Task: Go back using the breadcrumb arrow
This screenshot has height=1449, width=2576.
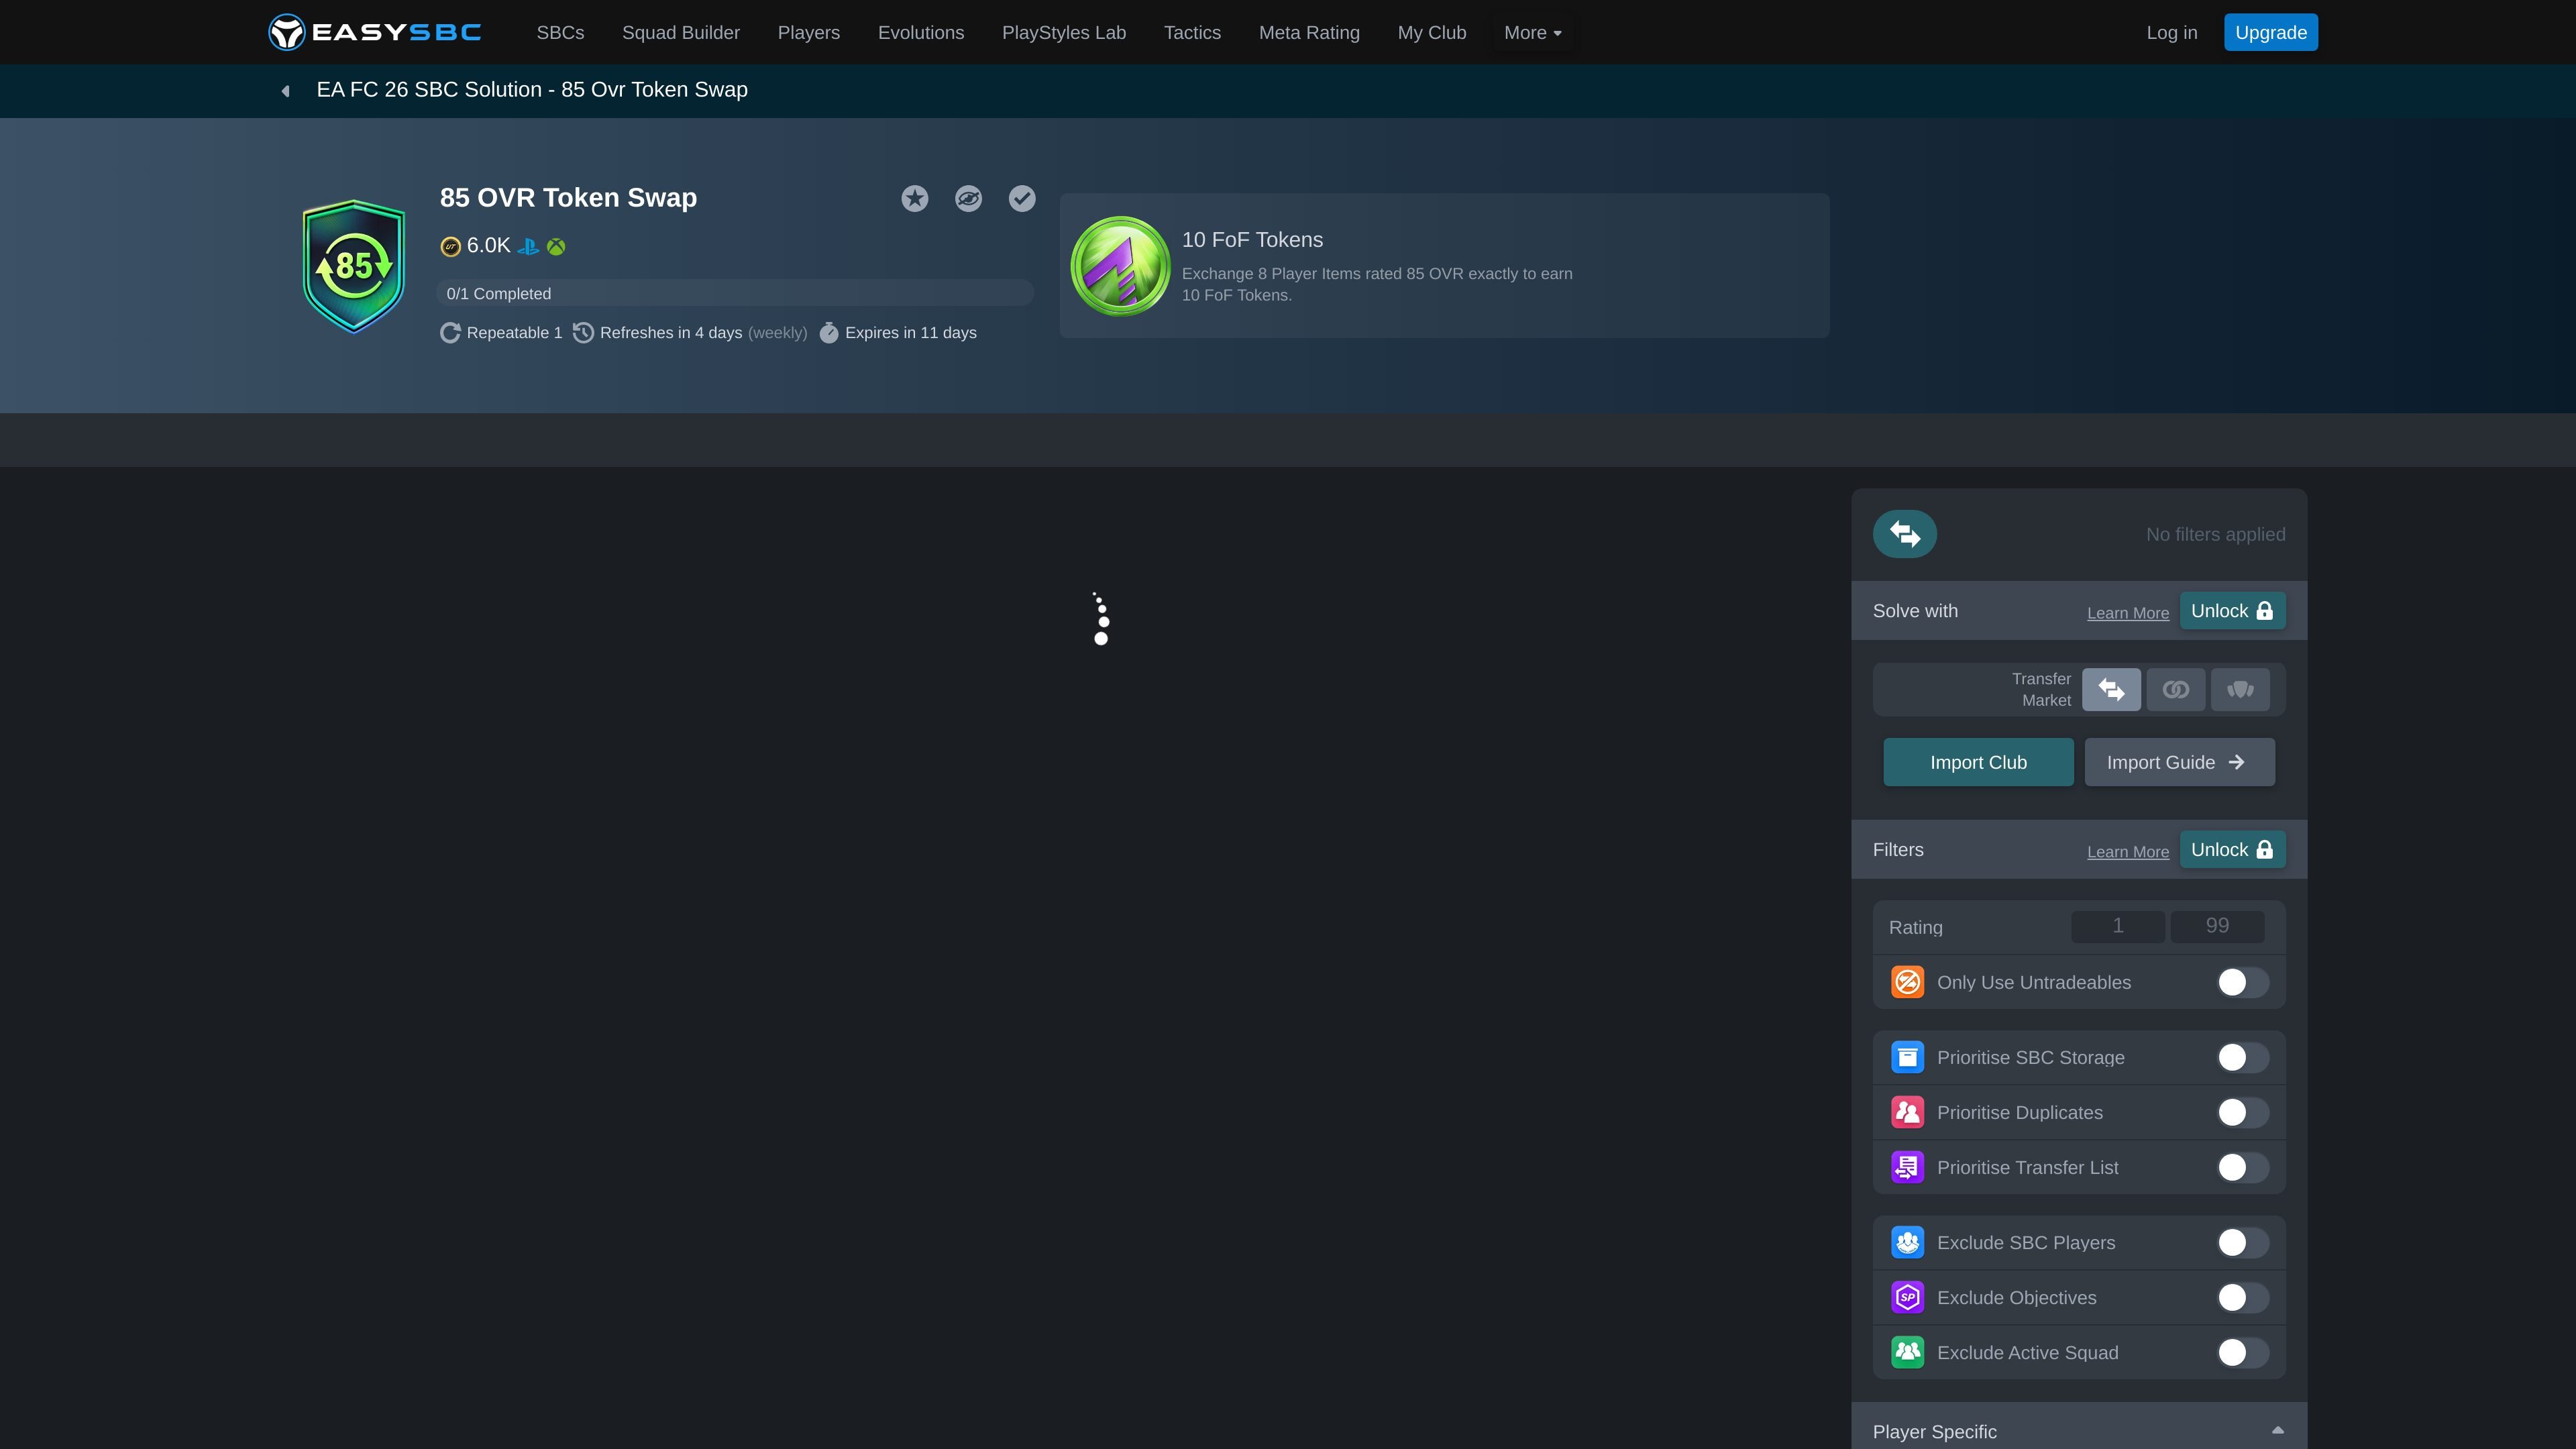Action: click(286, 91)
